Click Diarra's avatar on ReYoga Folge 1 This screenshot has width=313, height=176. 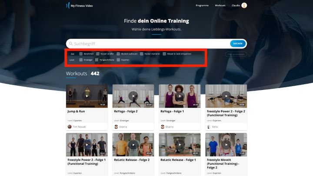pos(163,127)
